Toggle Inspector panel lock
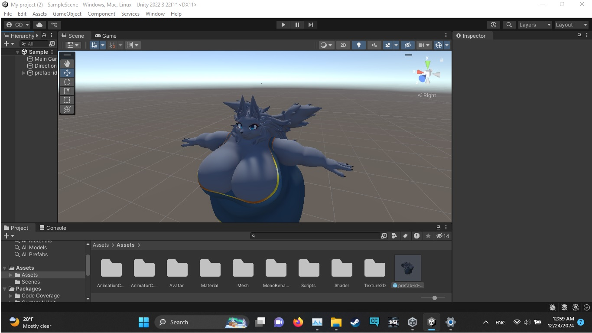The width and height of the screenshot is (592, 333). point(579,36)
